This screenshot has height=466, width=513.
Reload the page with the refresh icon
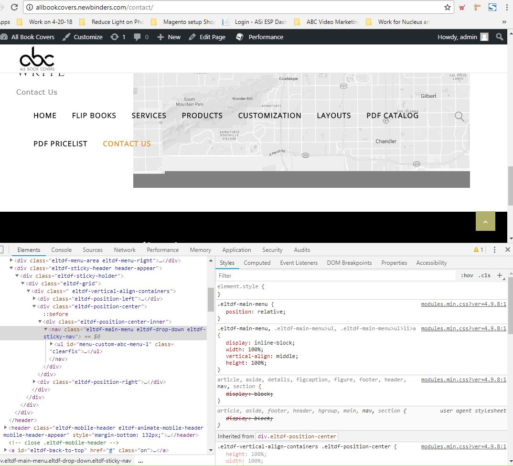(14, 7)
